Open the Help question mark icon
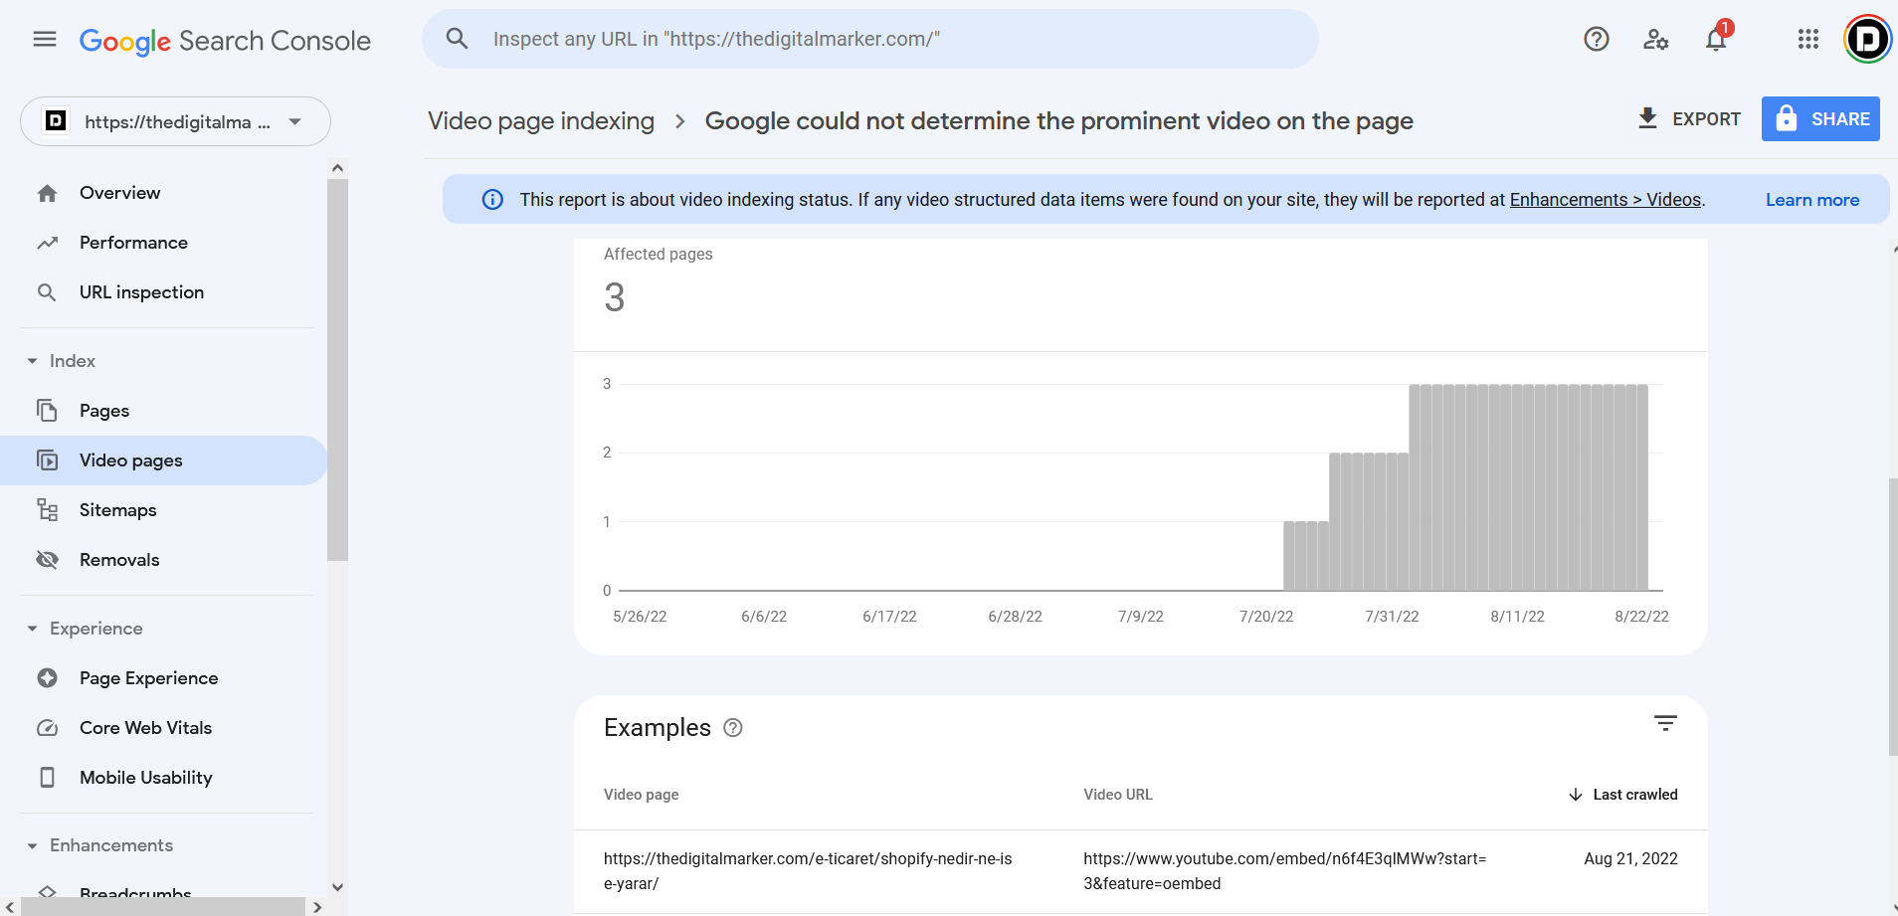Viewport: 1898px width, 916px height. coord(1597,39)
